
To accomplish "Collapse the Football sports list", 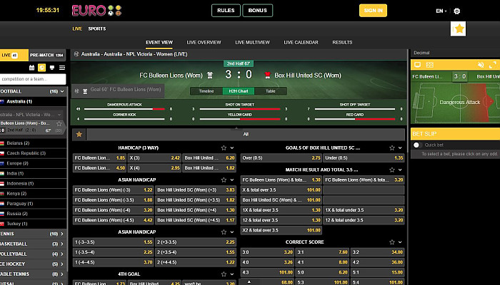I will [x=62, y=91].
